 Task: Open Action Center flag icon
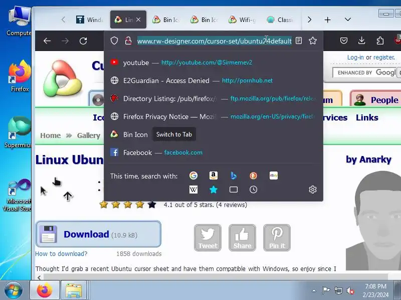pos(326,290)
